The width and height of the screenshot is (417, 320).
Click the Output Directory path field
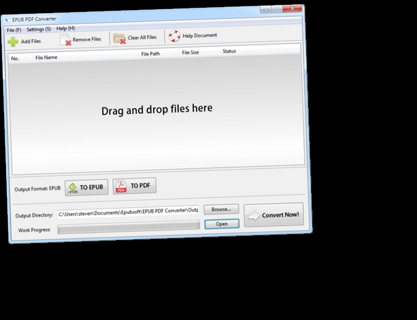tap(128, 212)
